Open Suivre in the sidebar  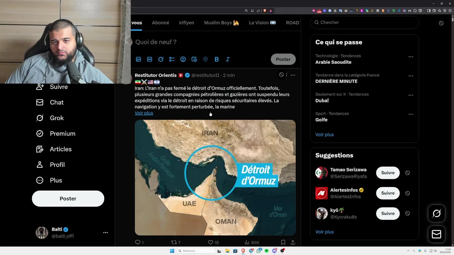[x=52, y=87]
